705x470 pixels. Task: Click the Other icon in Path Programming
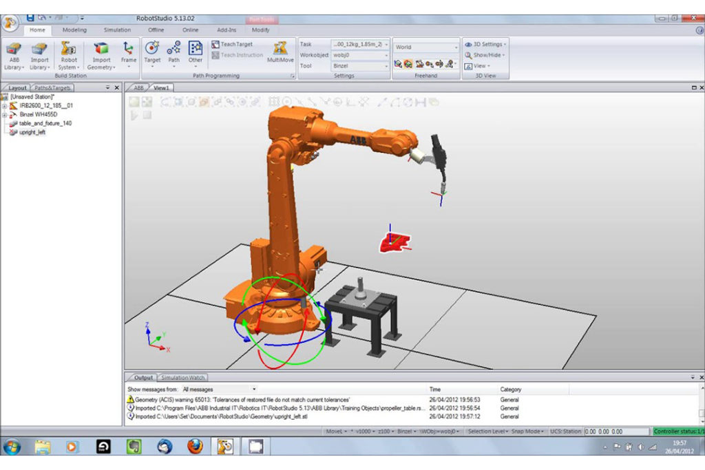[195, 48]
